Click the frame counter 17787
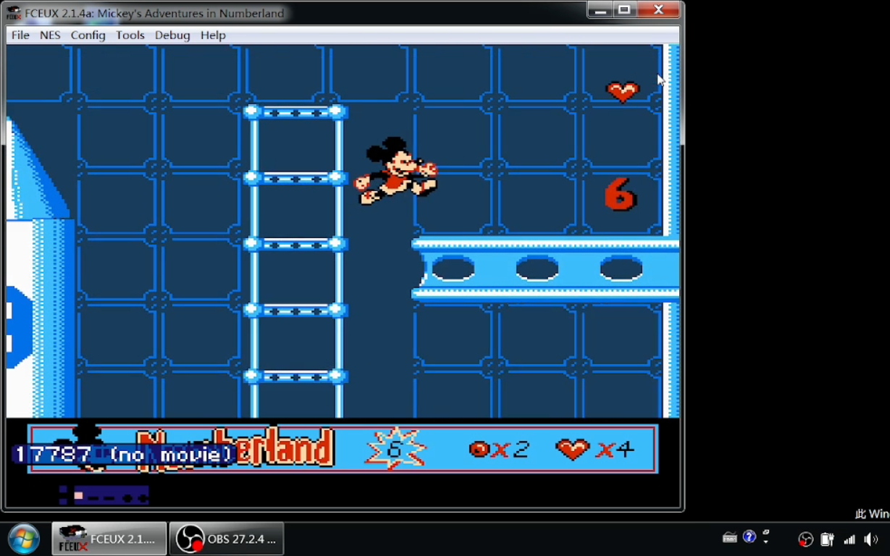The image size is (890, 556). coord(53,455)
